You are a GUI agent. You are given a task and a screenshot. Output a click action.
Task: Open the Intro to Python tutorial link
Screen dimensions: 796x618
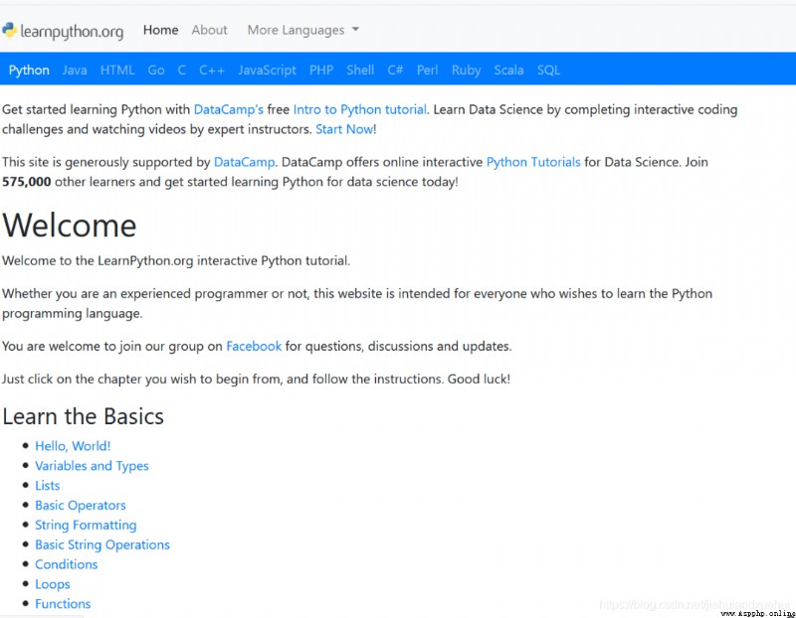(360, 109)
